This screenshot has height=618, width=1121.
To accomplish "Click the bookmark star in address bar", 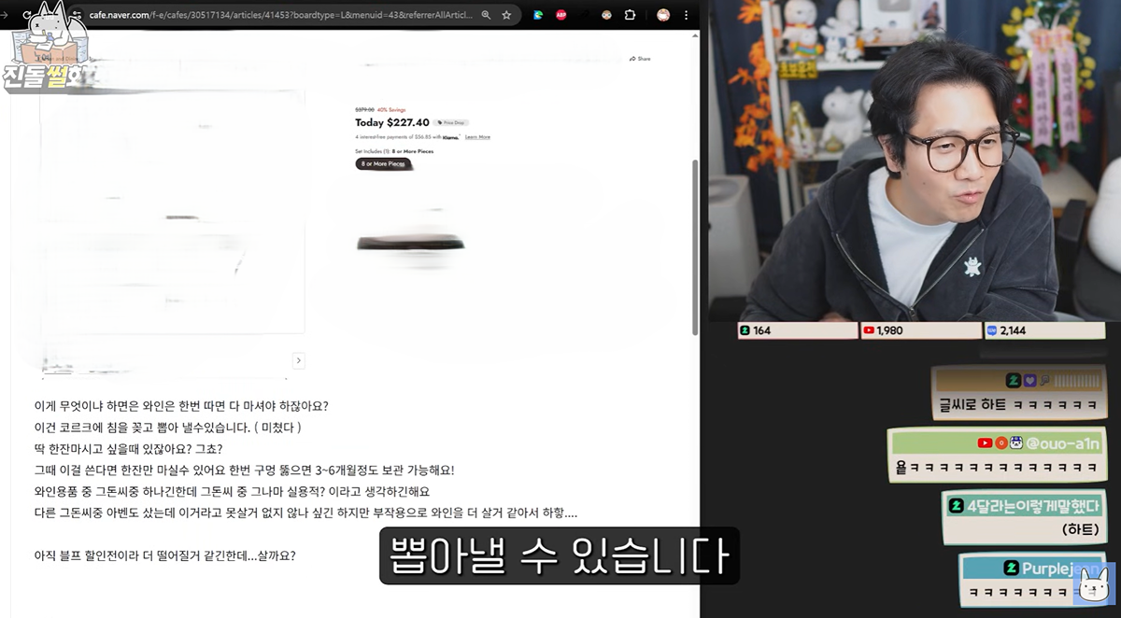I will pyautogui.click(x=506, y=15).
